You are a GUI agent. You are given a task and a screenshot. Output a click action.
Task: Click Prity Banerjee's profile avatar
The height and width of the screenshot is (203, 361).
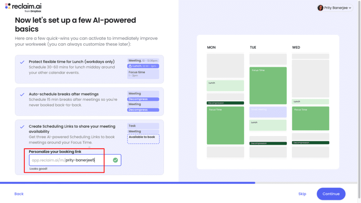[321, 8]
